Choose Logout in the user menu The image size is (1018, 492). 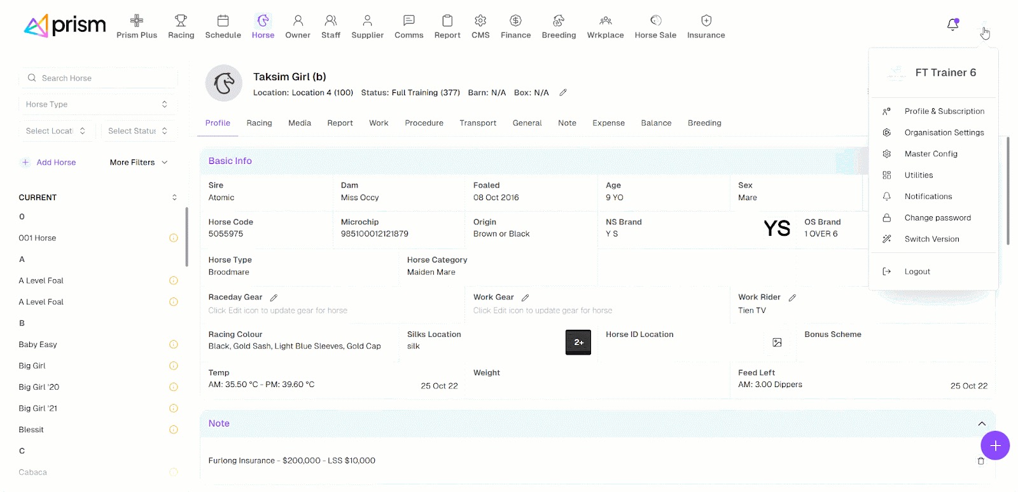click(917, 271)
